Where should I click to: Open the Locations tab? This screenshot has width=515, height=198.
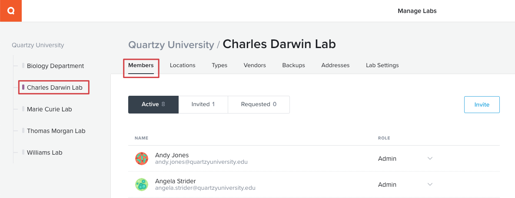183,65
